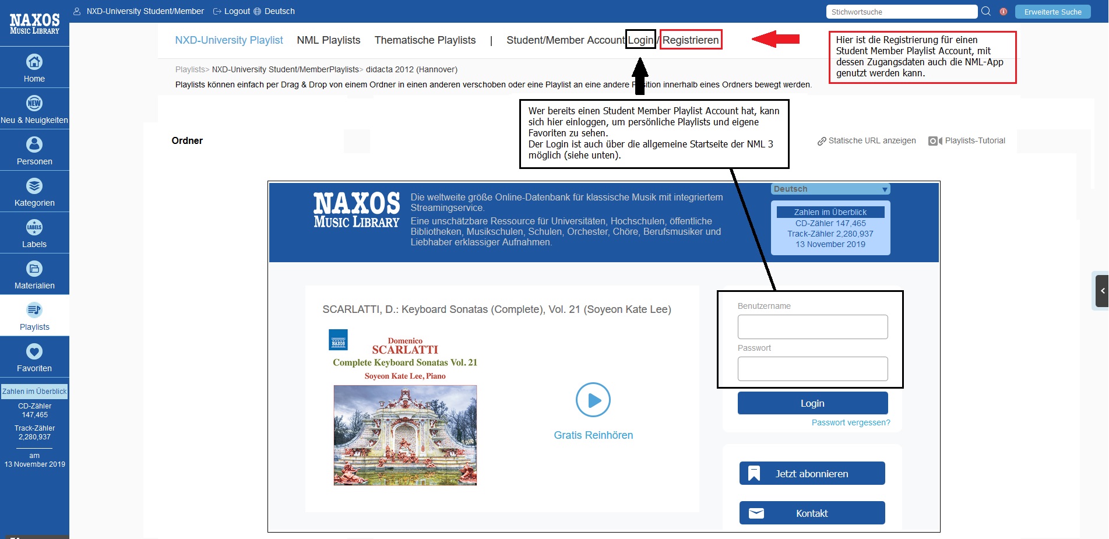The height and width of the screenshot is (539, 1109).
Task: Click the Scarlatti album cover thumbnail
Action: pos(405,435)
